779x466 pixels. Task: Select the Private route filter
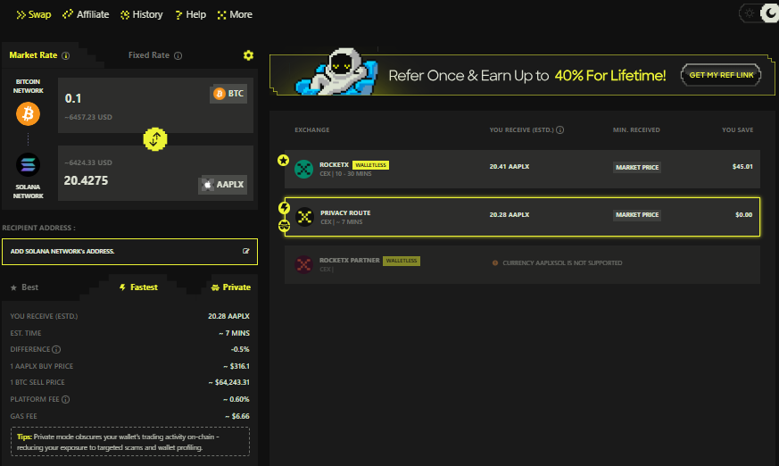click(x=231, y=287)
